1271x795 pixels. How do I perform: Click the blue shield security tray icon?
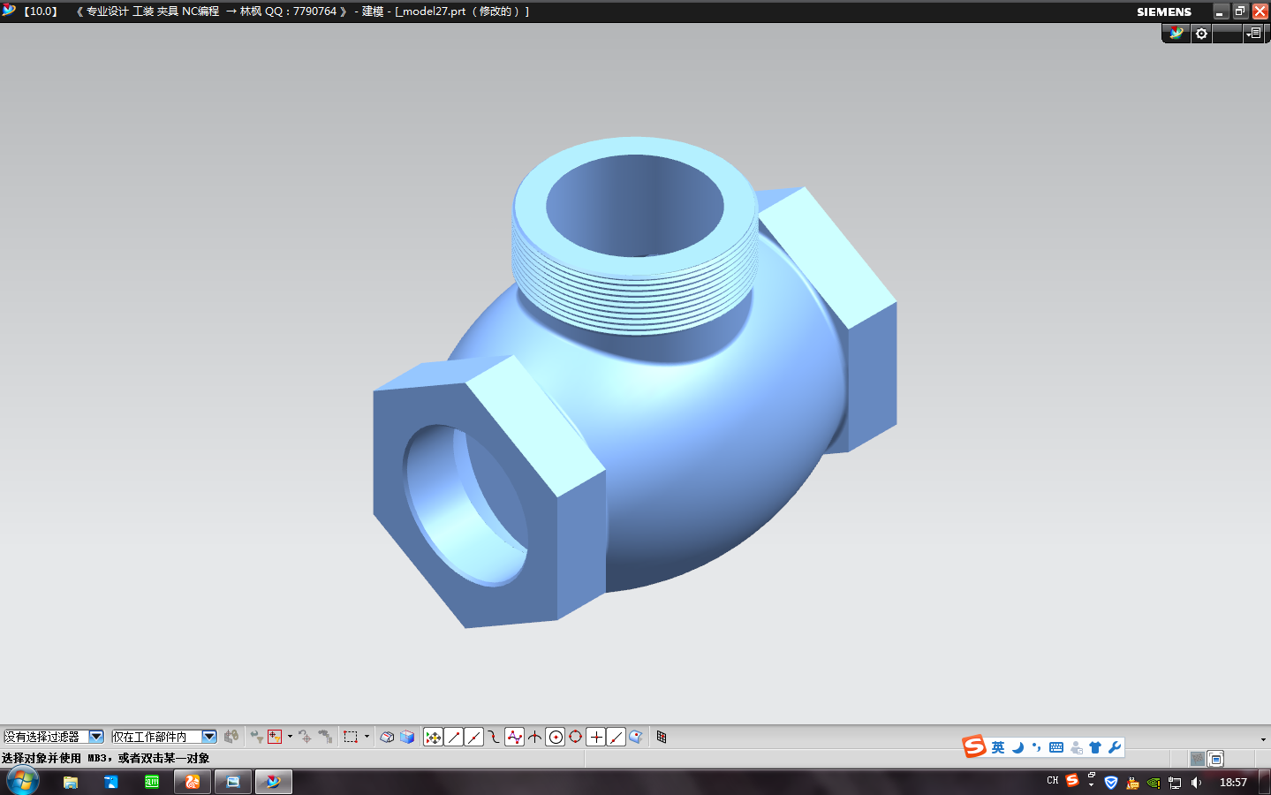[1111, 783]
